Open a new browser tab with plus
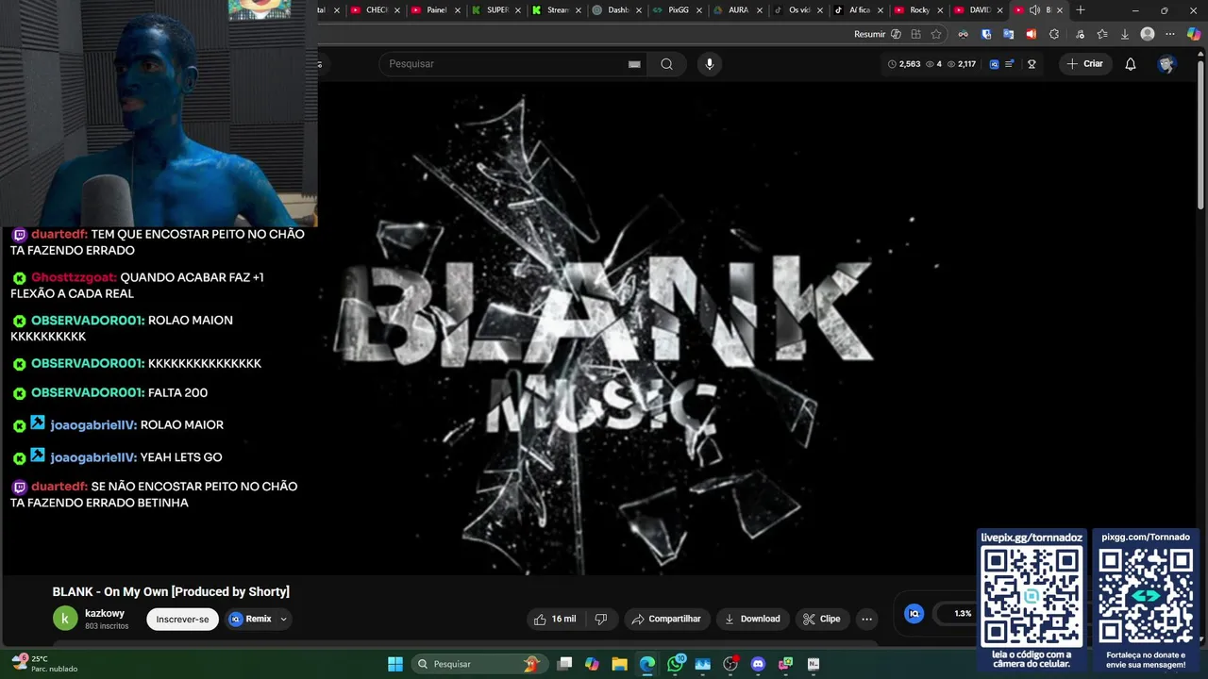Screen dimensions: 1208x679 click(x=1081, y=10)
